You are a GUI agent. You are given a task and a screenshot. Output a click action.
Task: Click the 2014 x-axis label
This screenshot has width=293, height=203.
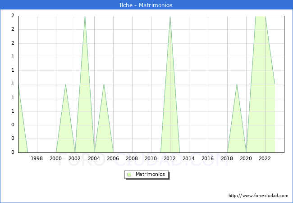[189, 158]
